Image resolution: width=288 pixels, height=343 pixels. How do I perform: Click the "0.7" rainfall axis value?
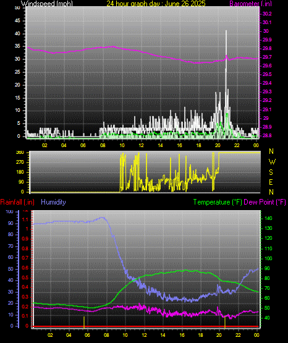point(25,258)
